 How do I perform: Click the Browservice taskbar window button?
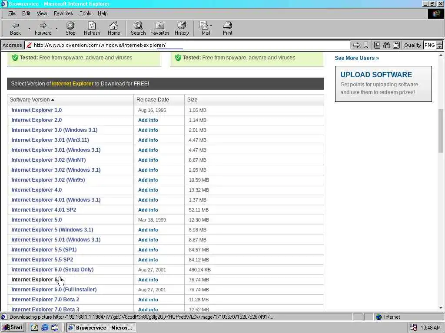(101, 328)
